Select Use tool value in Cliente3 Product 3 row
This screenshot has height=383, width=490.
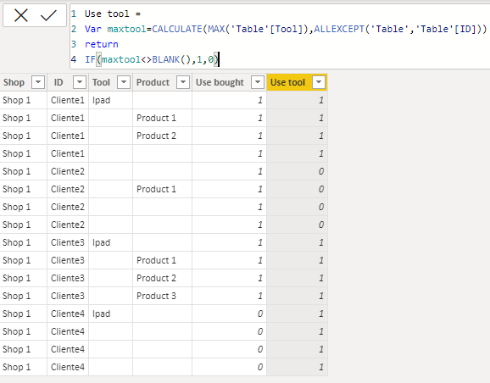298,296
